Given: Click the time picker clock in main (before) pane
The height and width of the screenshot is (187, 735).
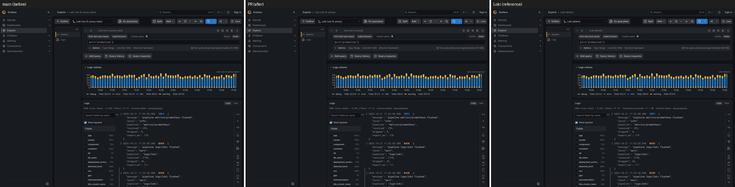Looking at the screenshot, I should pyautogui.click(x=185, y=21).
